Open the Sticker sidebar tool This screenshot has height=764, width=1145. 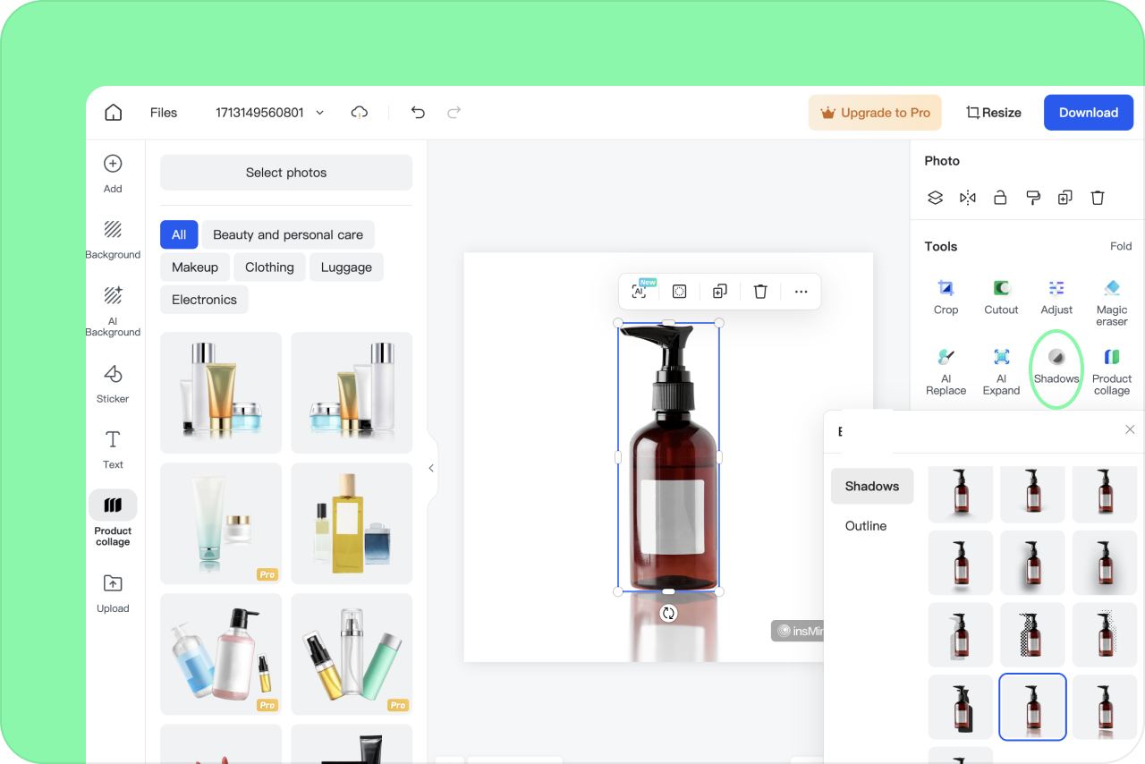pyautogui.click(x=113, y=384)
